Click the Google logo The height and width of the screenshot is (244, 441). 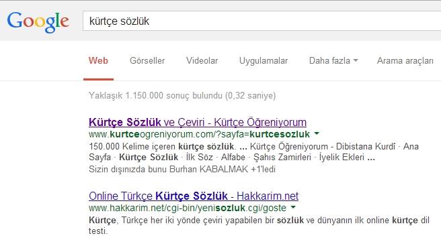click(38, 22)
